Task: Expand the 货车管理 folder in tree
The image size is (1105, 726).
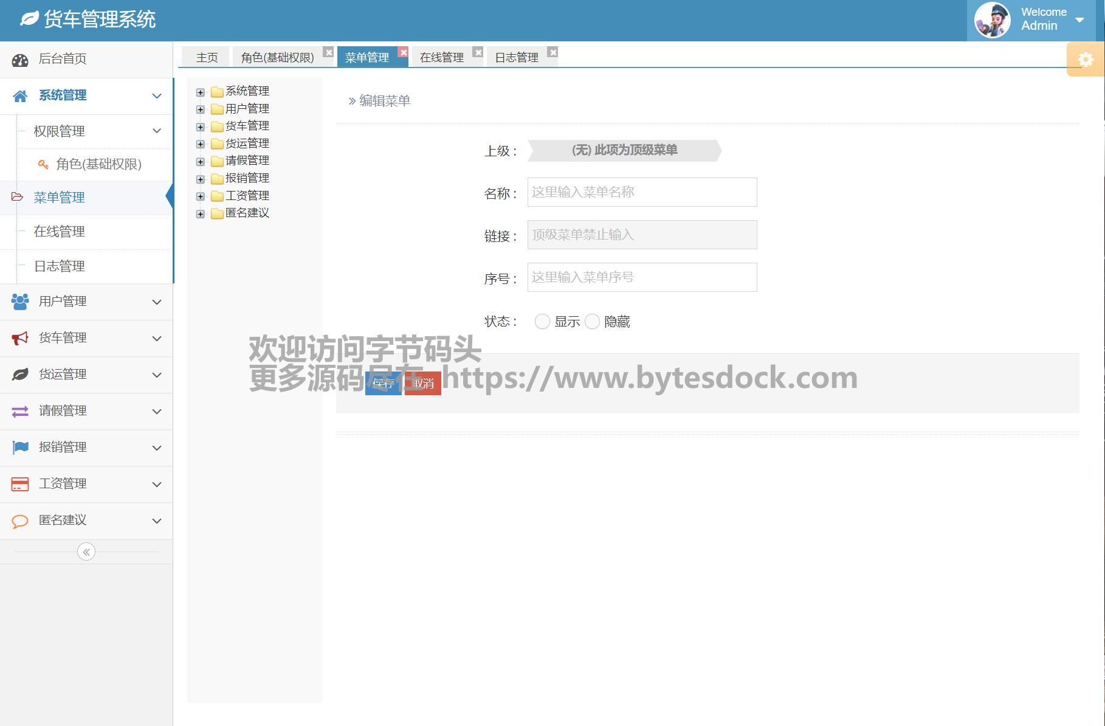Action: point(201,127)
